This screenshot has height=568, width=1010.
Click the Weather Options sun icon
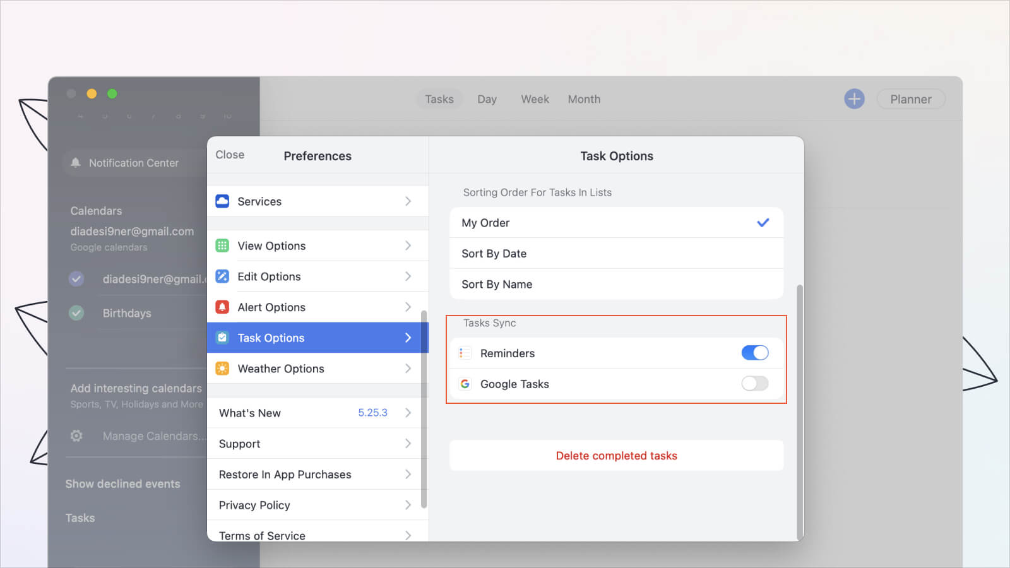222,369
